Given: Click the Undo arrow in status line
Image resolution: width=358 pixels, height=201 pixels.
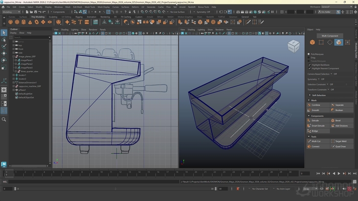Looking at the screenshot, I should coord(40,12).
